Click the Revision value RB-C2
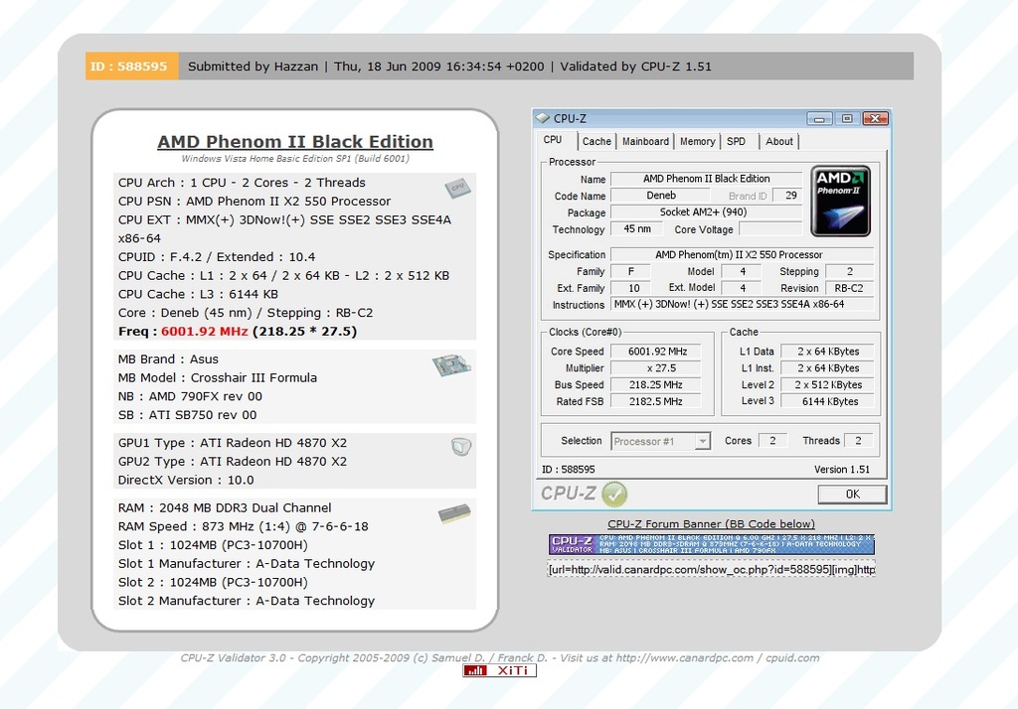1018x709 pixels. coord(849,289)
